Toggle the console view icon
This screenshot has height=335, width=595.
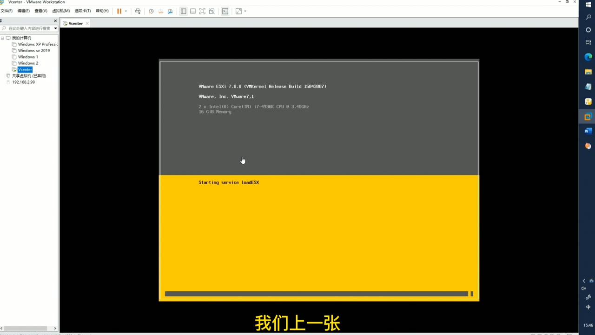coord(225,11)
